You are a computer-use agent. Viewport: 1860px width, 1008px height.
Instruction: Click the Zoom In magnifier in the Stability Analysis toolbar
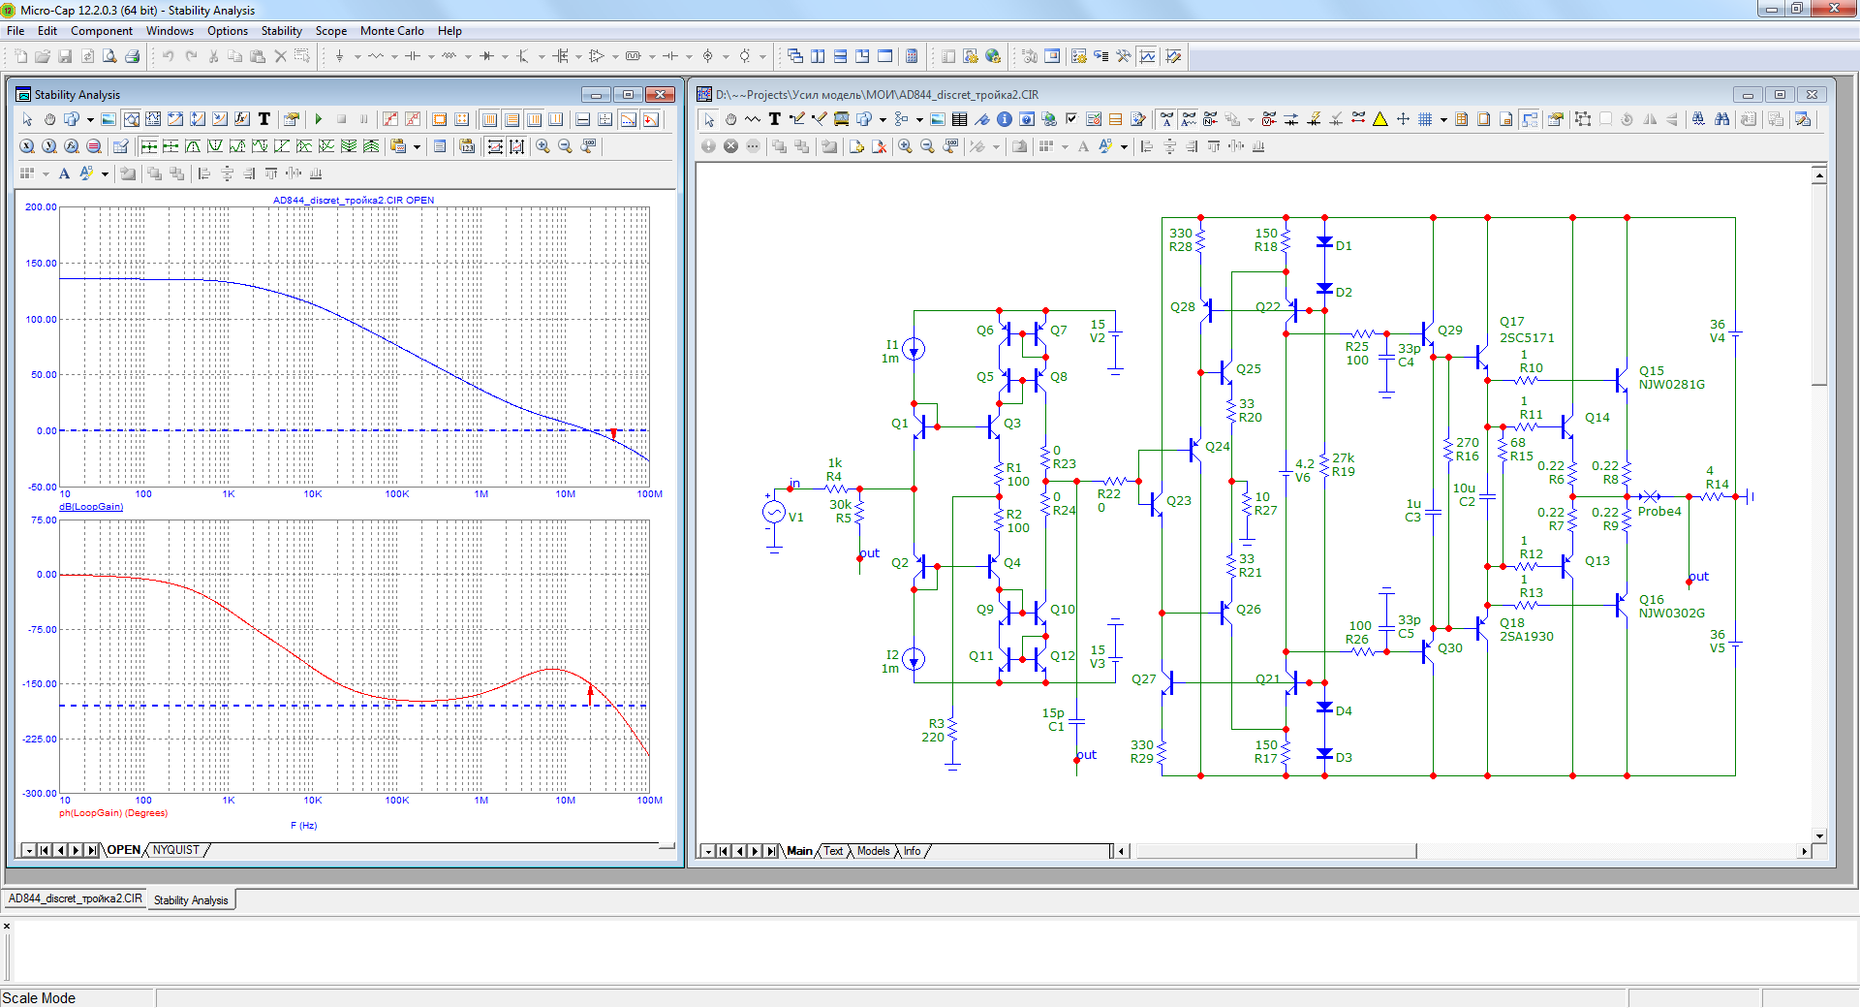coord(542,146)
